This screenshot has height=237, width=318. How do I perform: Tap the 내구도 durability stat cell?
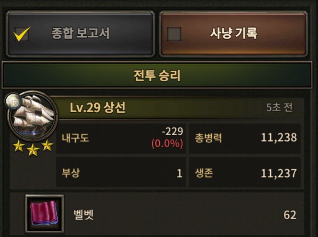121,138
